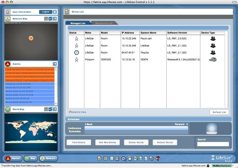Sort by the Make column header
This screenshot has width=238, height=168.
pyautogui.click(x=92, y=33)
